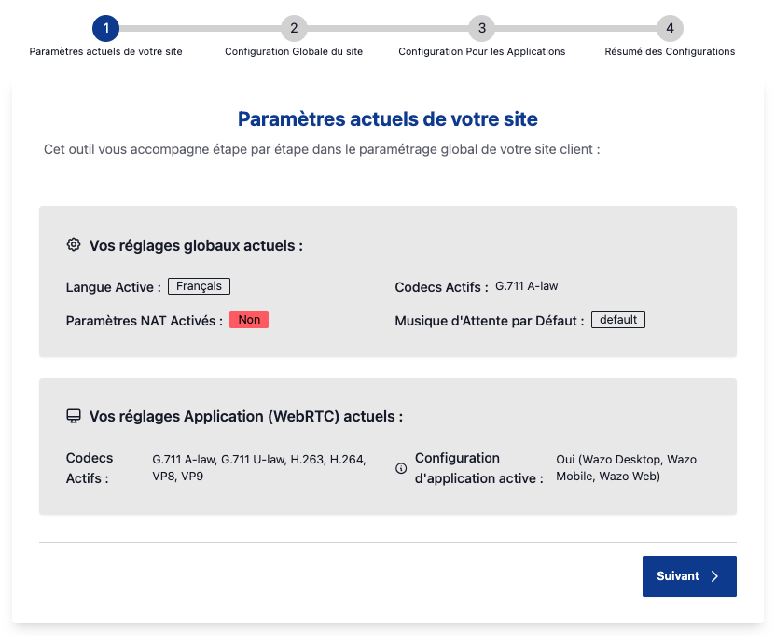
Task: Click the 'G.711 A-law' global codec value
Action: tap(526, 286)
